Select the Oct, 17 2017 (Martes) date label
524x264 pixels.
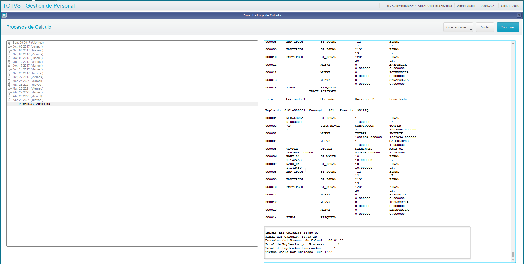pos(28,66)
